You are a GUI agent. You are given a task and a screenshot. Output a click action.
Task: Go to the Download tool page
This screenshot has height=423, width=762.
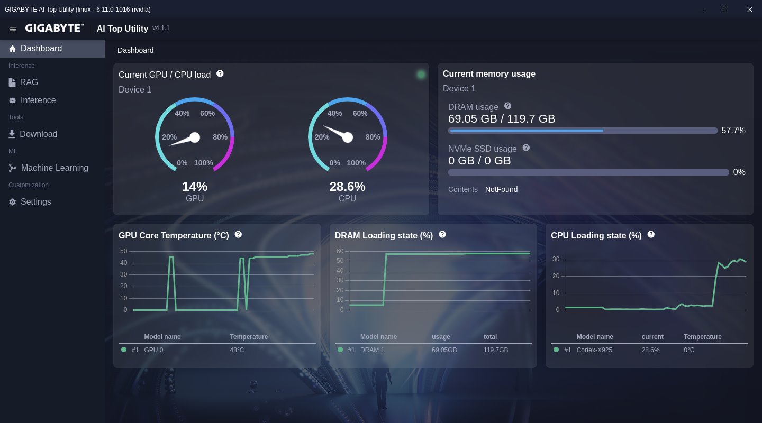pyautogui.click(x=38, y=134)
